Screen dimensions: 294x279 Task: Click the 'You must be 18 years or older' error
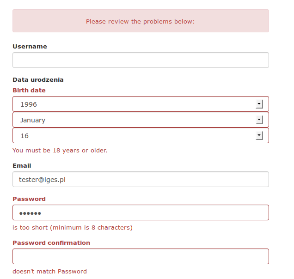60,151
